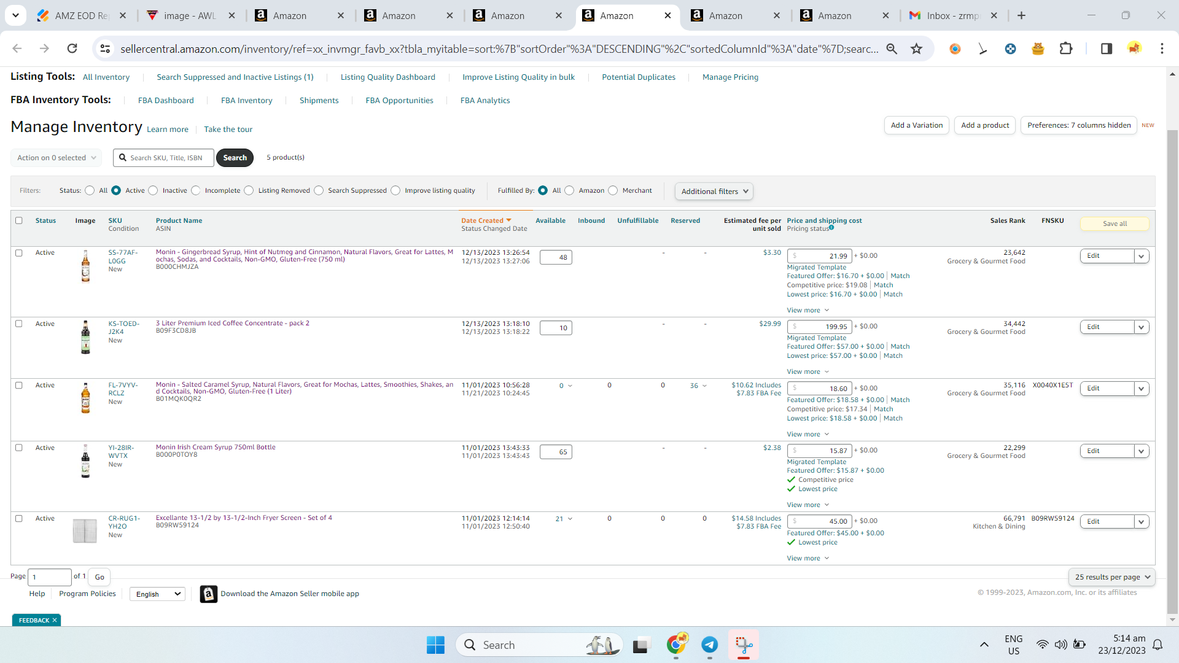Screen dimensions: 1179x663
Task: Open the Manage Pricing tool
Action: [730, 77]
